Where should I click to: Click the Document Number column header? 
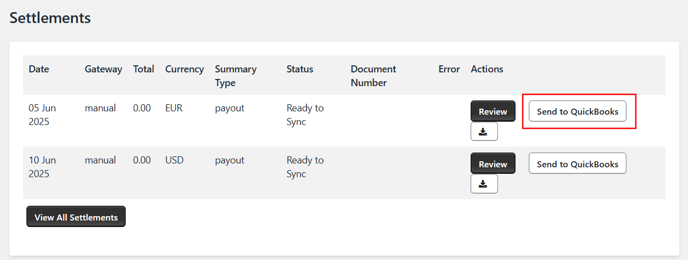[373, 76]
